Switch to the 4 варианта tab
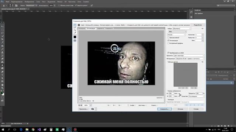This screenshot has height=132, width=236. click(109, 29)
